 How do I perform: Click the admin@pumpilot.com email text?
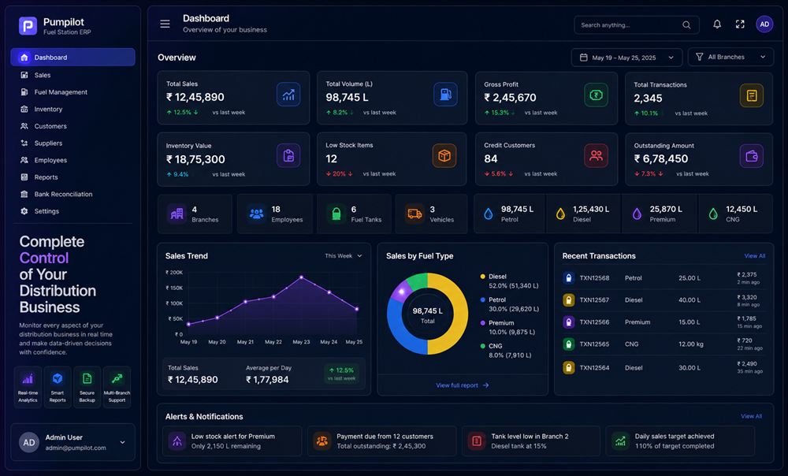pyautogui.click(x=76, y=448)
